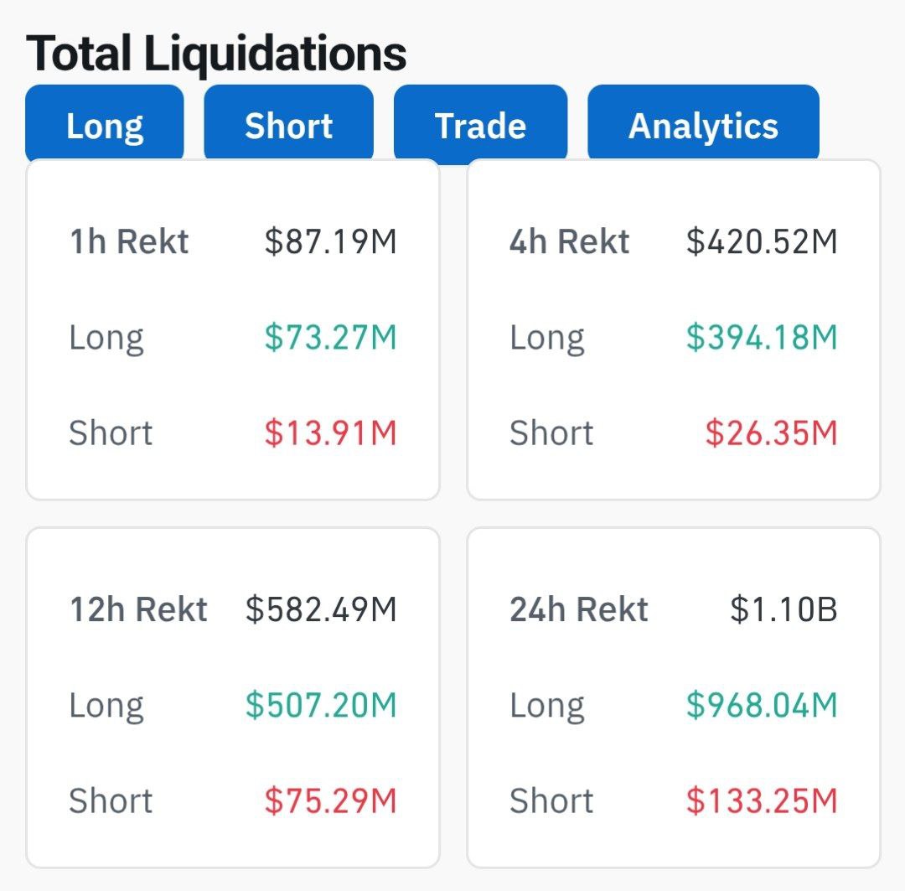Click the 24h total $1.10B
Viewport: 905px width, 891px height.
tap(783, 609)
